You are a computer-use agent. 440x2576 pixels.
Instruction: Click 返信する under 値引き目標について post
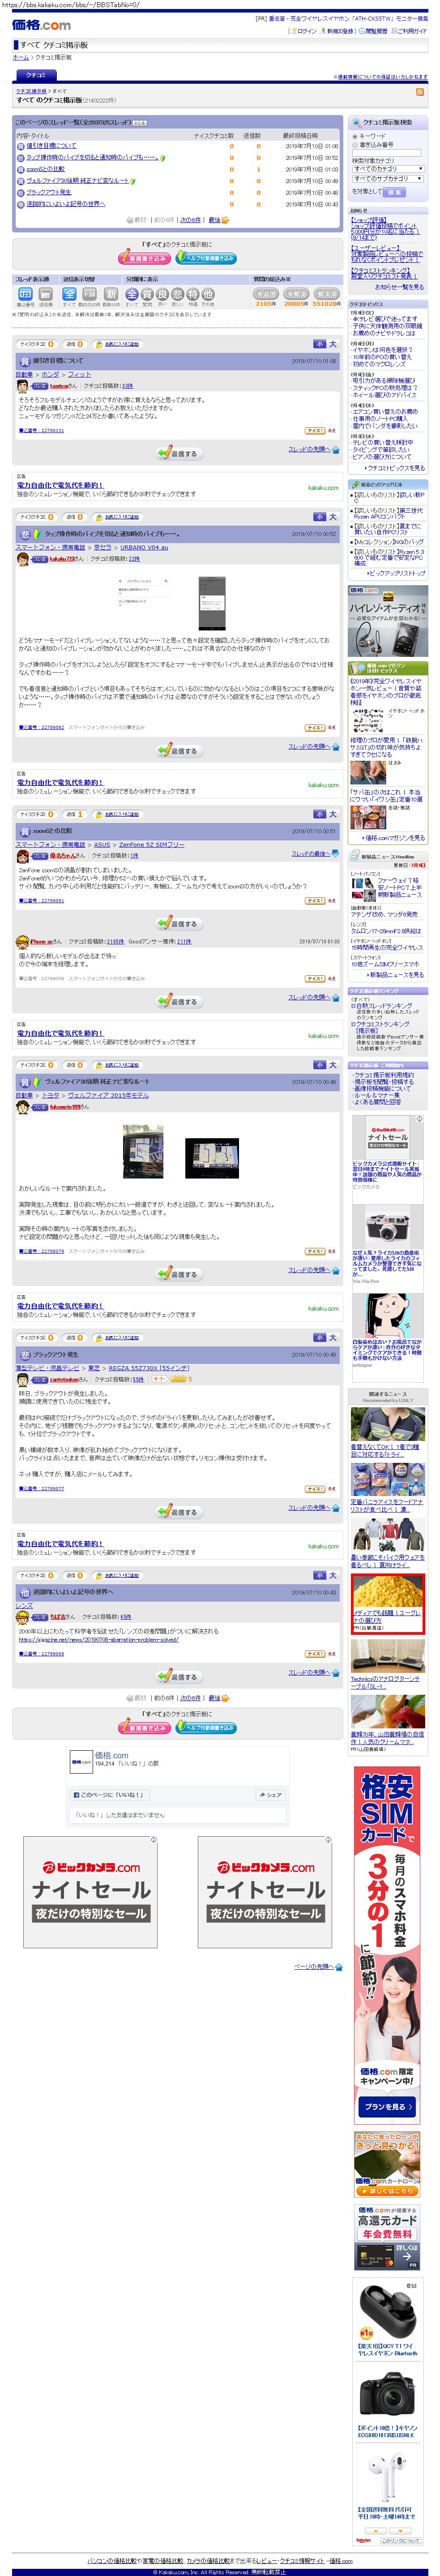click(179, 453)
